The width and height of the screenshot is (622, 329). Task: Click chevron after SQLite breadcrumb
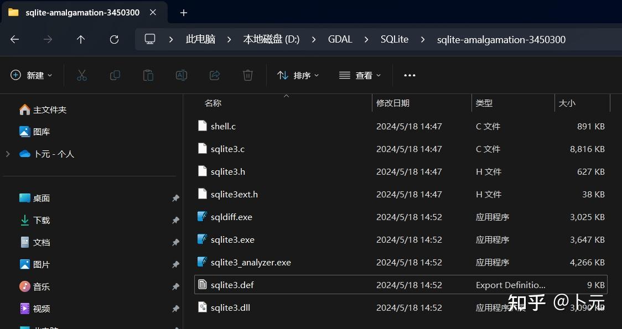tap(422, 40)
